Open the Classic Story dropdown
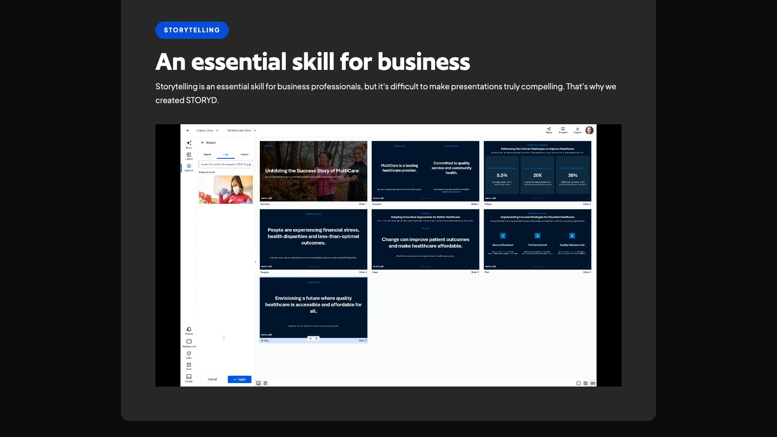This screenshot has height=437, width=777. pos(208,130)
